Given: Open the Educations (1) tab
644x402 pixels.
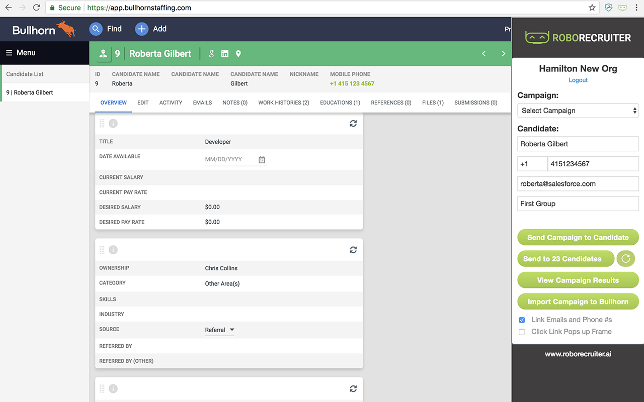Looking at the screenshot, I should [x=340, y=103].
